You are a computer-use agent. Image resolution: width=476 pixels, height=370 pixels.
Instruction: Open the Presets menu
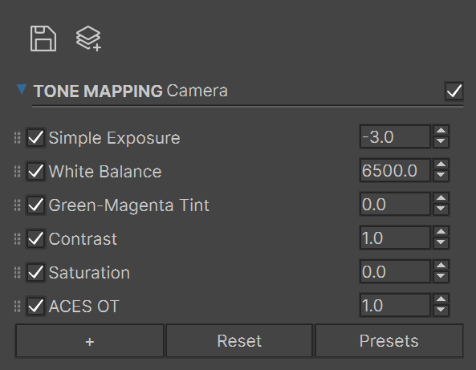(389, 341)
